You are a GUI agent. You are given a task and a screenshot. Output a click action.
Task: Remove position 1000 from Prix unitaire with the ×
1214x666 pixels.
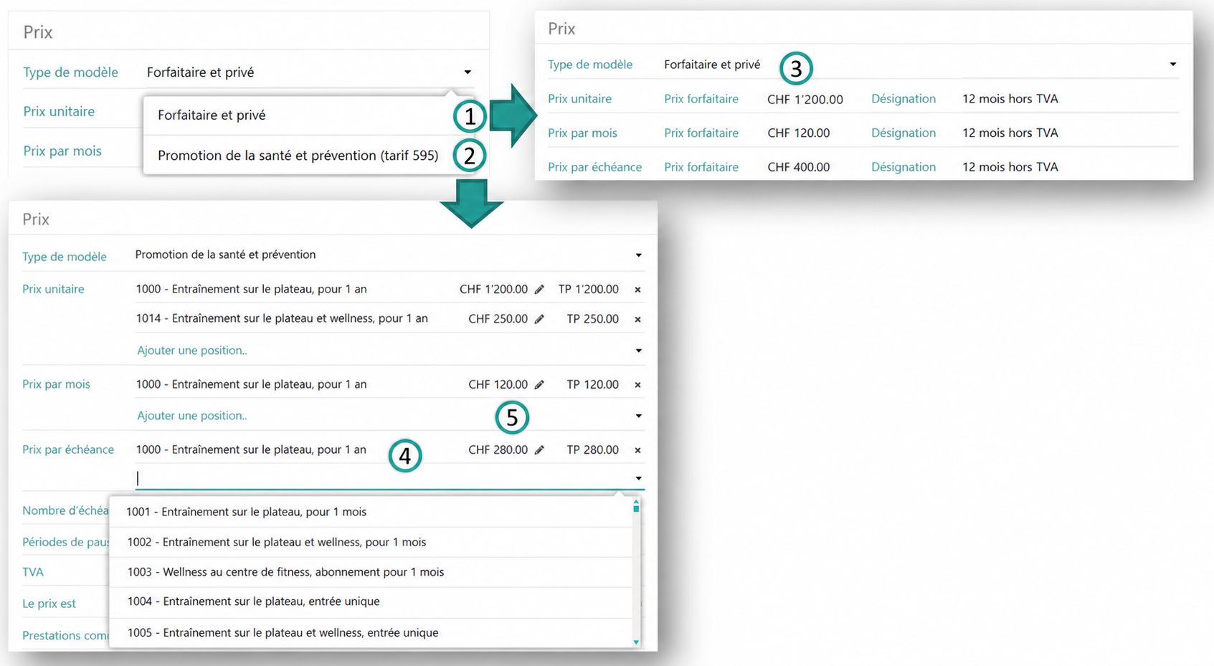pyautogui.click(x=637, y=290)
